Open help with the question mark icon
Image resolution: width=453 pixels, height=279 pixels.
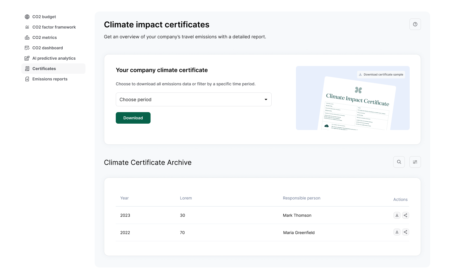tap(415, 24)
